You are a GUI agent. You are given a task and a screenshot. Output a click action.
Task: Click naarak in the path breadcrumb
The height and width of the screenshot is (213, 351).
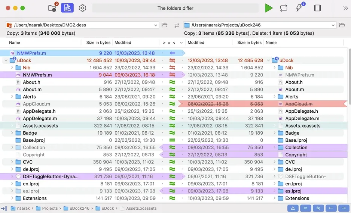tap(23, 208)
